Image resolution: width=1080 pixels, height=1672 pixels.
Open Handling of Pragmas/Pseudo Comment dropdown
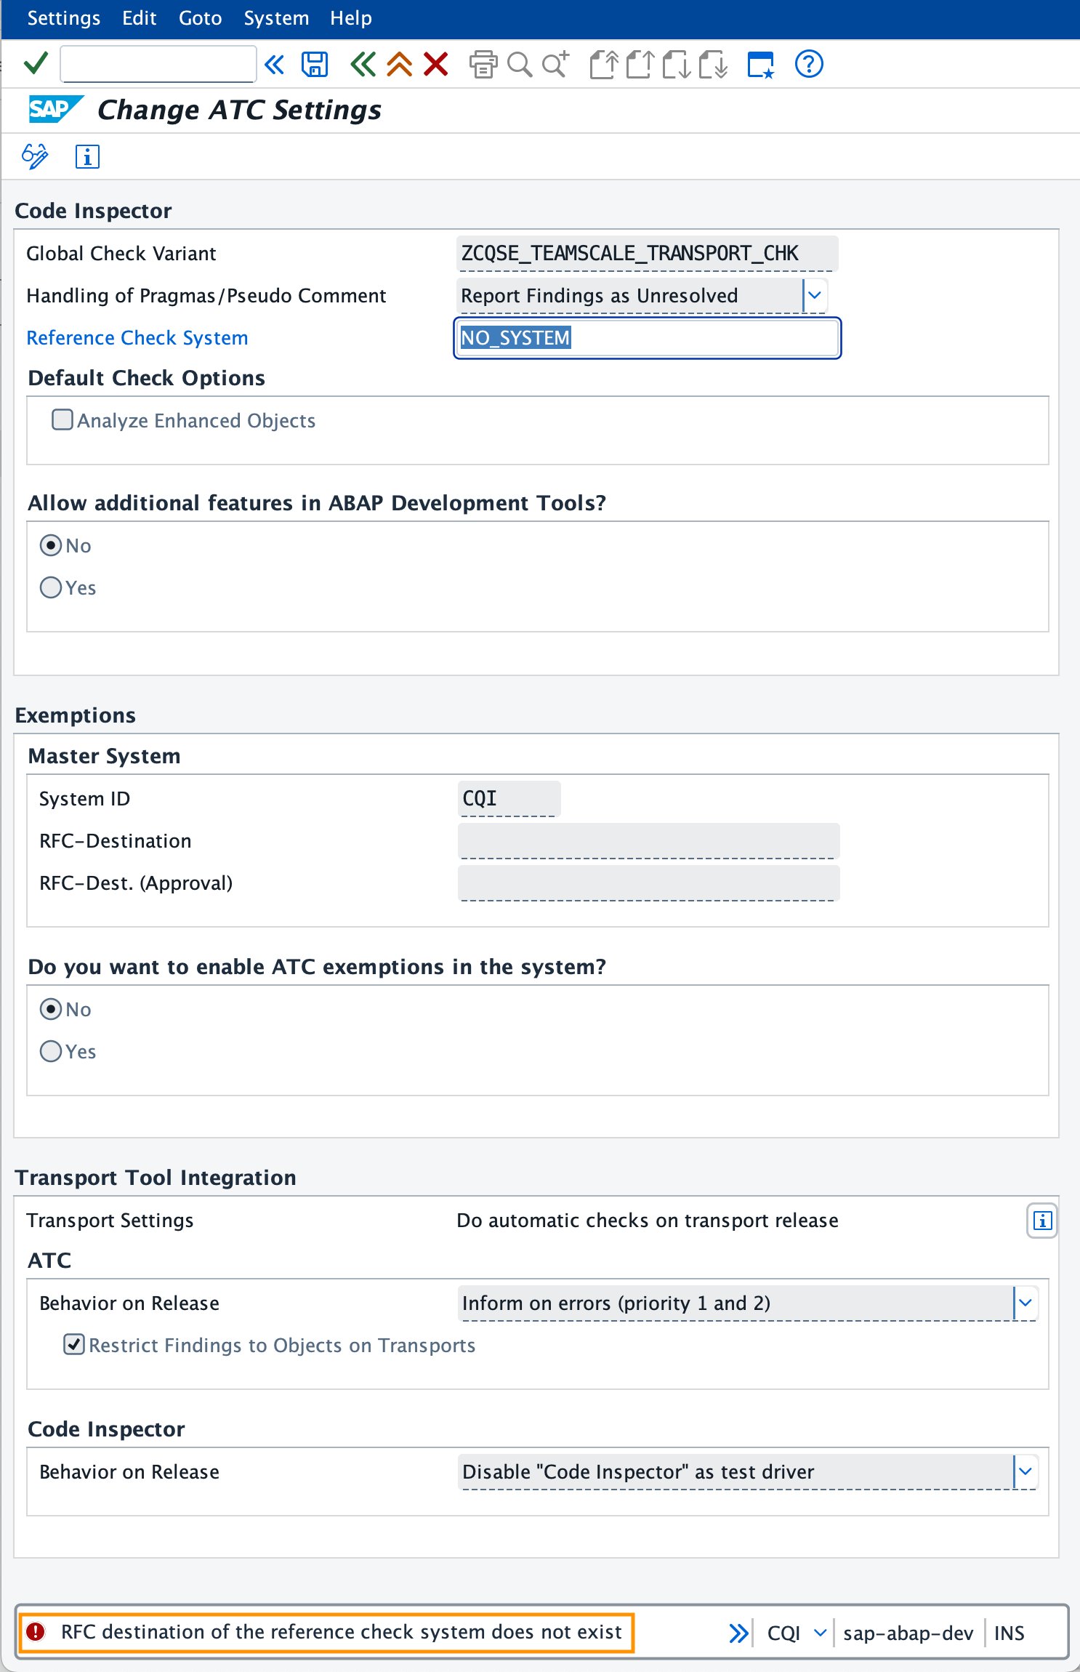[x=815, y=295]
